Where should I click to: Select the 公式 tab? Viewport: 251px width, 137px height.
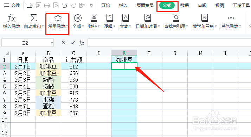pyautogui.click(x=167, y=5)
